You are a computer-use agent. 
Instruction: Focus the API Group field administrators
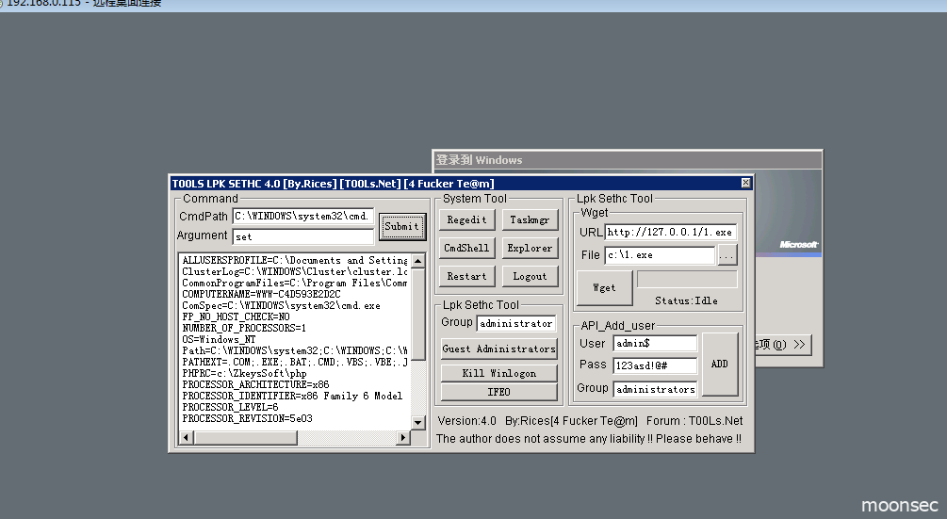click(x=655, y=389)
